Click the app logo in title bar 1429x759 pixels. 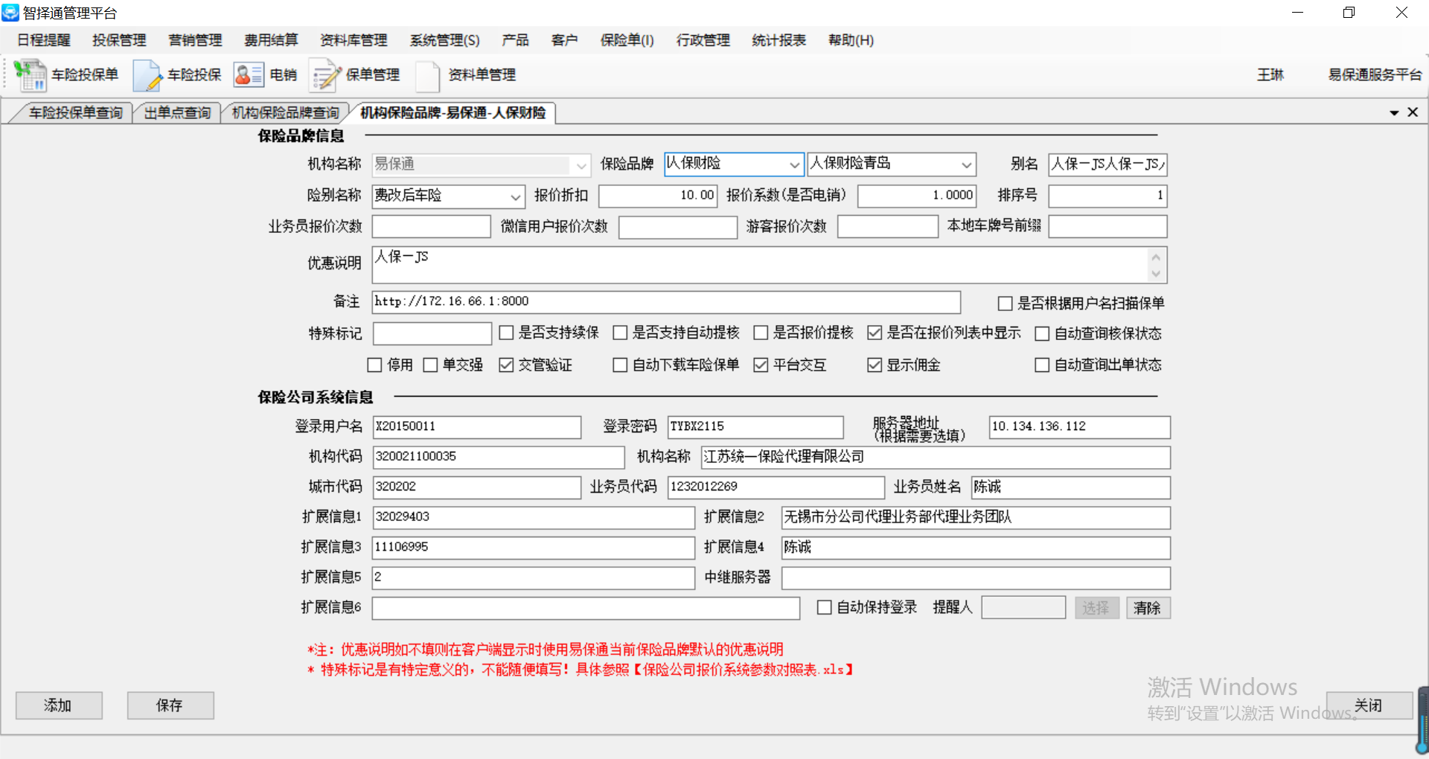(x=10, y=13)
